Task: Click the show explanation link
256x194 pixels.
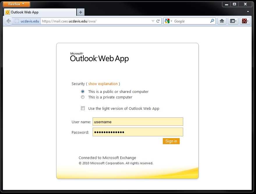Action: click(103, 84)
